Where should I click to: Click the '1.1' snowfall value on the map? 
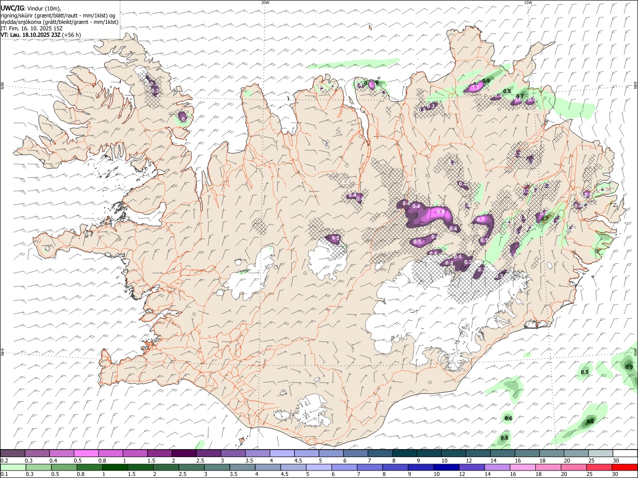pyautogui.click(x=475, y=88)
